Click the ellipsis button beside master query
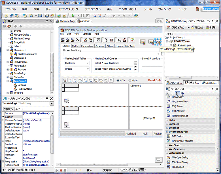Viewport: 221px width, 174px height. (135, 63)
